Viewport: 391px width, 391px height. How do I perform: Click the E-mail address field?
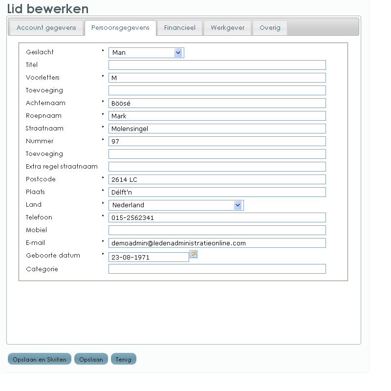pyautogui.click(x=217, y=243)
